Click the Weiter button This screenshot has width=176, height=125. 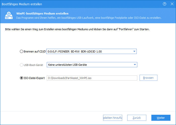161,118
